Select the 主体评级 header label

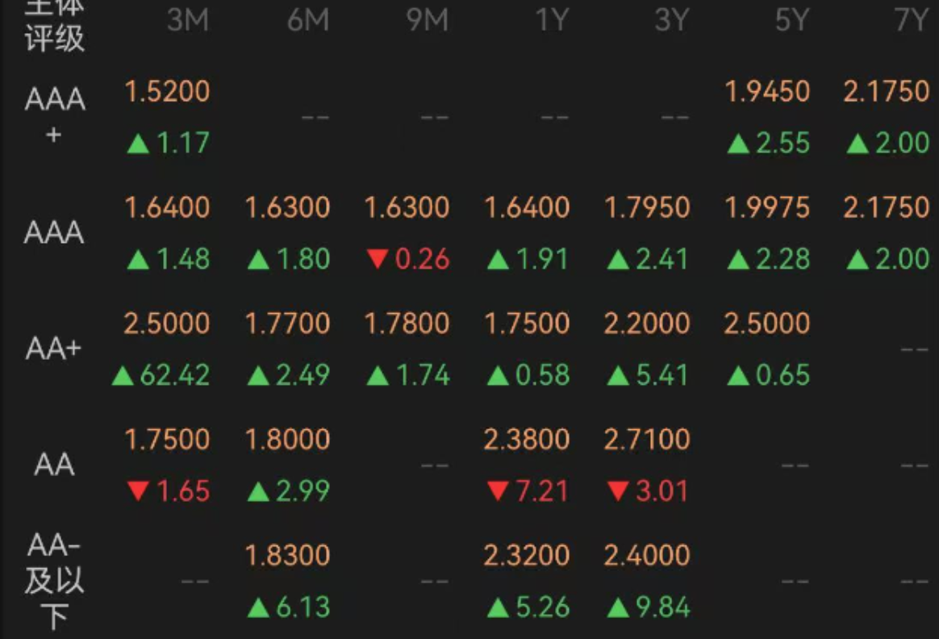point(54,24)
